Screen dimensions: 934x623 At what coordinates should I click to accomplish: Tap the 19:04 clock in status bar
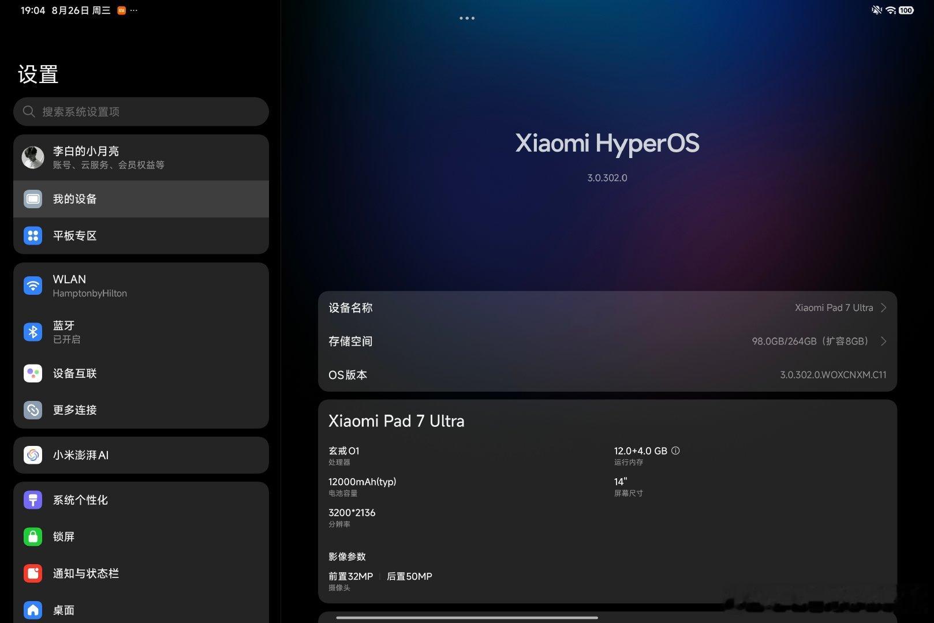point(33,10)
